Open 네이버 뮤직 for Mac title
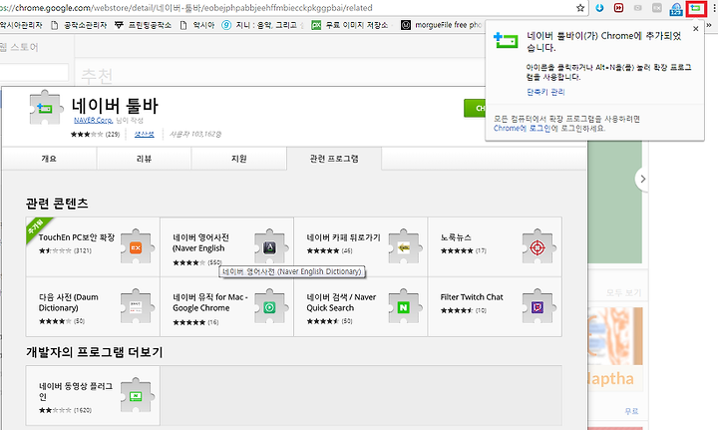Viewport: 718px width, 430px height. (x=210, y=302)
